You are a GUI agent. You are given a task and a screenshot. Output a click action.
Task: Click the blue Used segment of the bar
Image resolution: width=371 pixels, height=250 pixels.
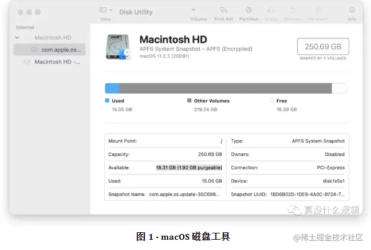pyautogui.click(x=112, y=88)
